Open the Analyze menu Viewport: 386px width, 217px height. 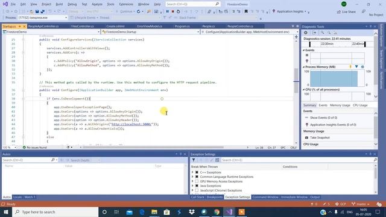97,4
